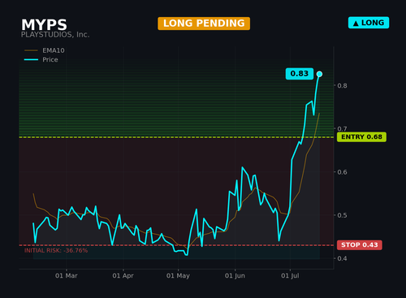This screenshot has width=406, height=298.
Task: Click the INITIAL RISK: -36.76% text
Action: [56, 250]
